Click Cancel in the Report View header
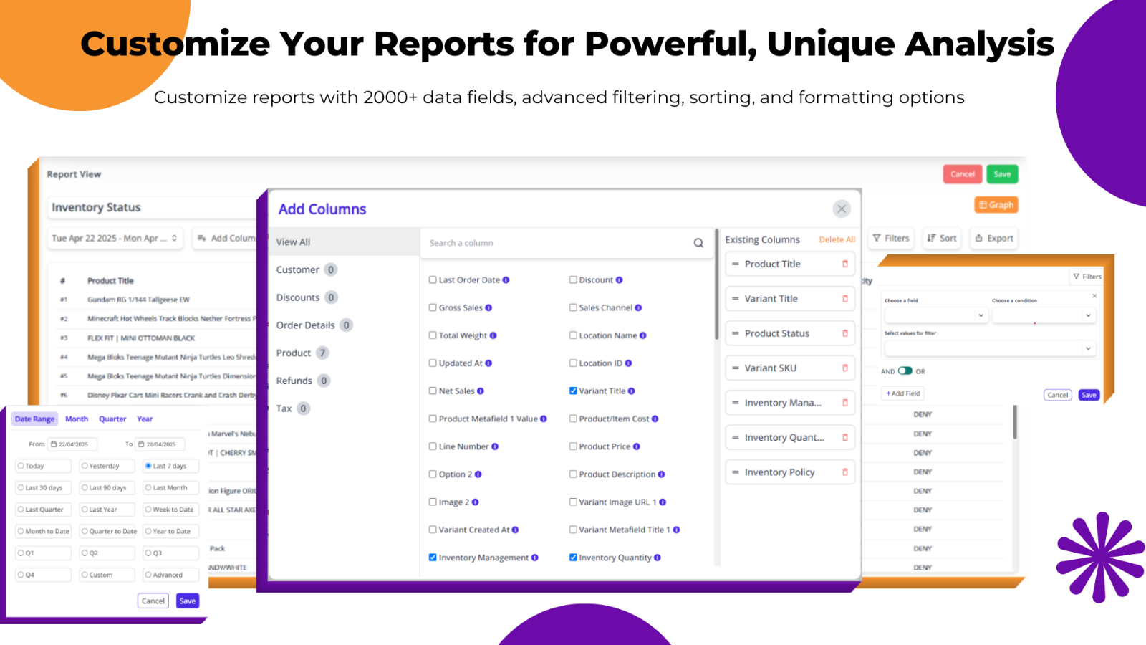 (963, 174)
